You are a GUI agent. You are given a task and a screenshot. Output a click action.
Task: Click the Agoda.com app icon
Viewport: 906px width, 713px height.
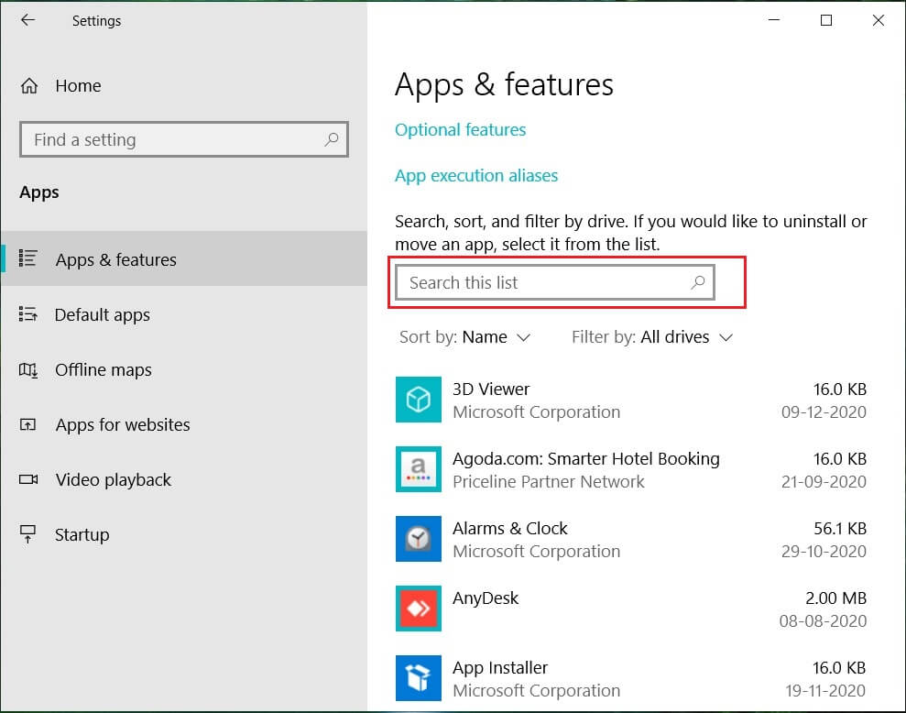coord(419,469)
